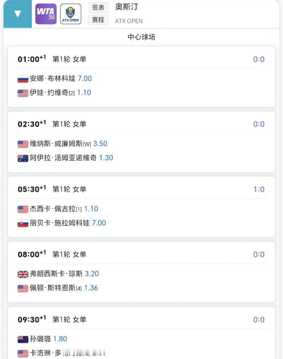Viewport: 283px width, 359px height.
Task: Open 0:0 score of the 08:00 match
Action: click(259, 254)
